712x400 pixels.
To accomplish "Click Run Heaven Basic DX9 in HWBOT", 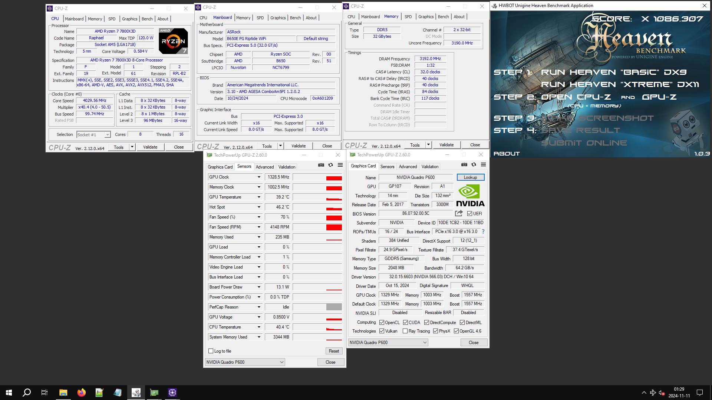I will coord(614,72).
